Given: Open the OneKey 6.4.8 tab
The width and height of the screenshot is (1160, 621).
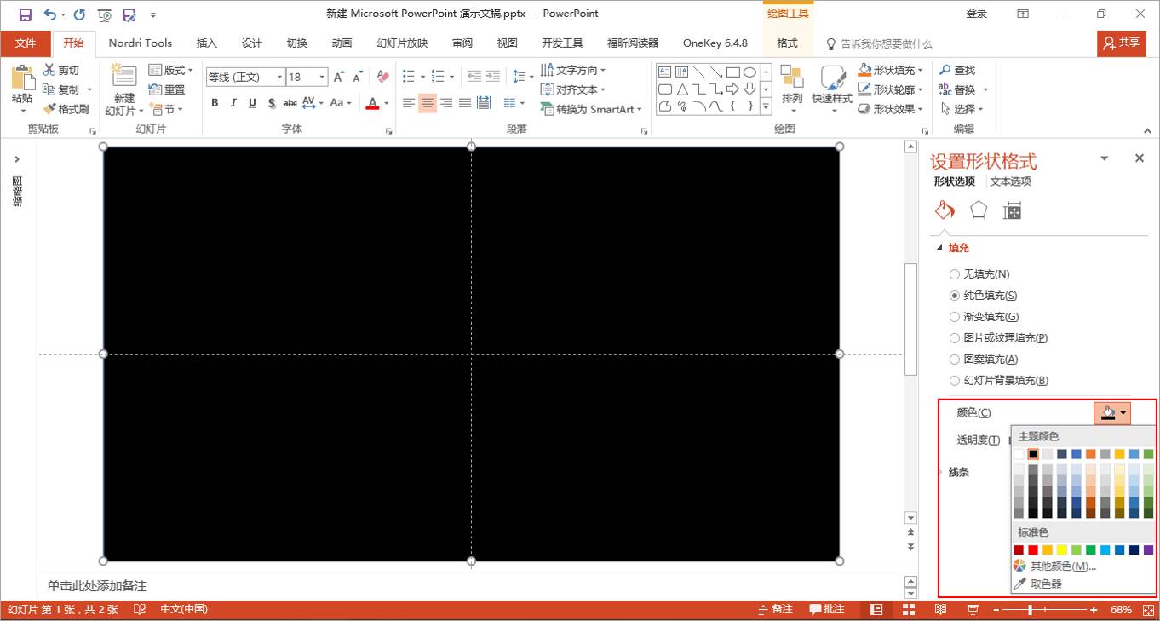Looking at the screenshot, I should pos(715,43).
